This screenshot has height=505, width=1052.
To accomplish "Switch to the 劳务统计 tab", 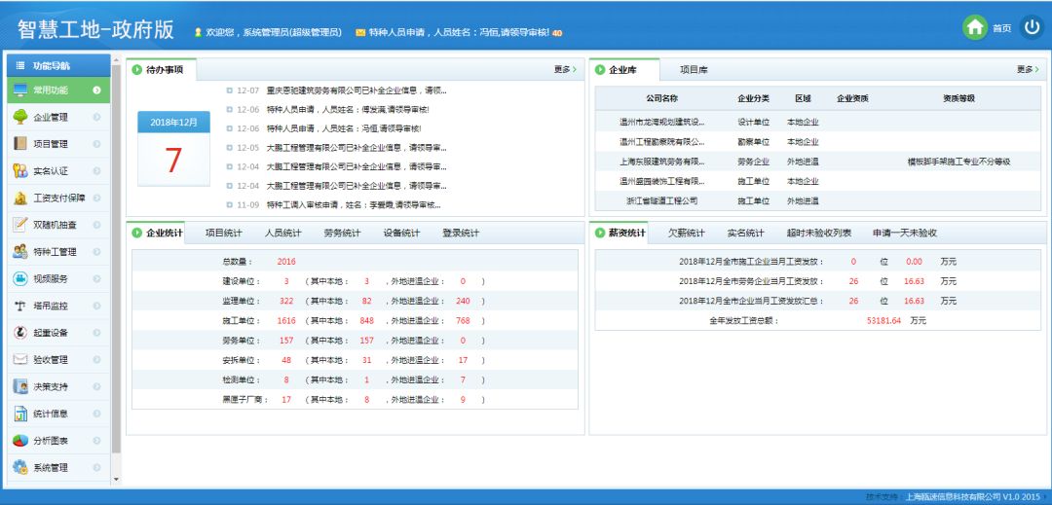I will [x=342, y=234].
